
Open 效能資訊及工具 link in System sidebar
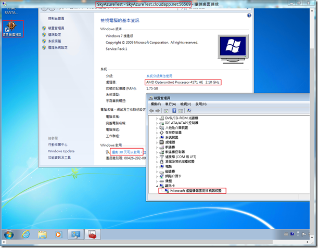59,158
